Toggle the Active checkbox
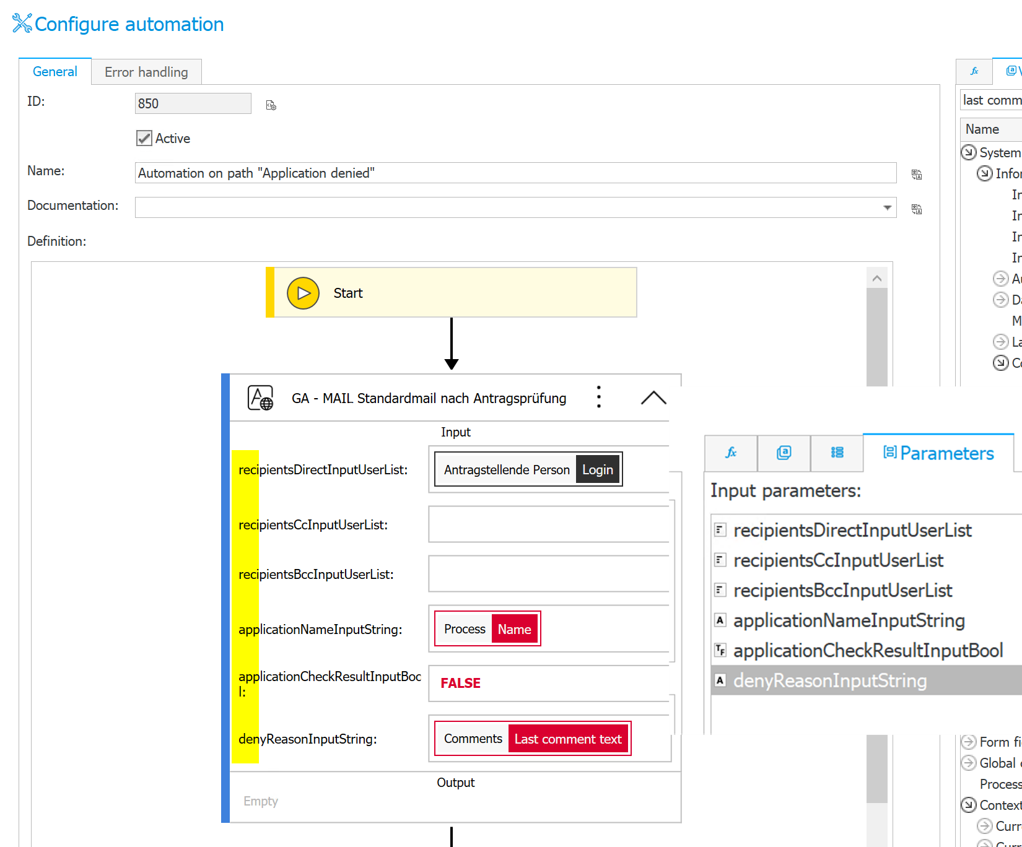Image resolution: width=1022 pixels, height=847 pixels. pos(144,138)
